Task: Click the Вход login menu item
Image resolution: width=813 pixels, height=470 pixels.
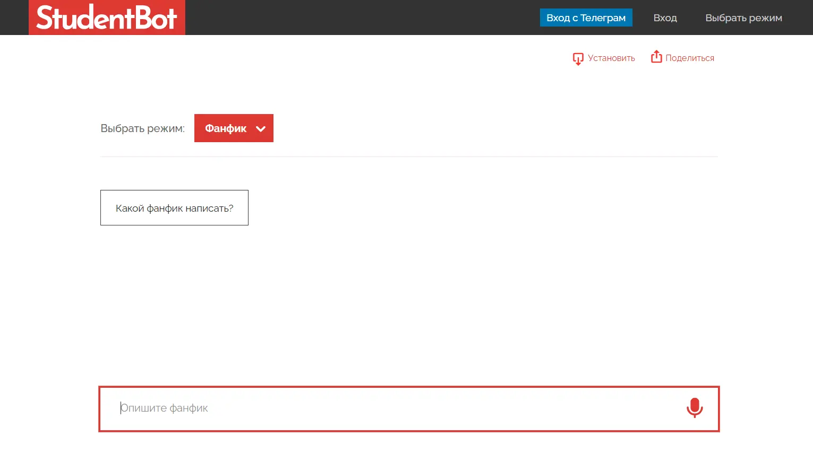Action: (x=665, y=18)
